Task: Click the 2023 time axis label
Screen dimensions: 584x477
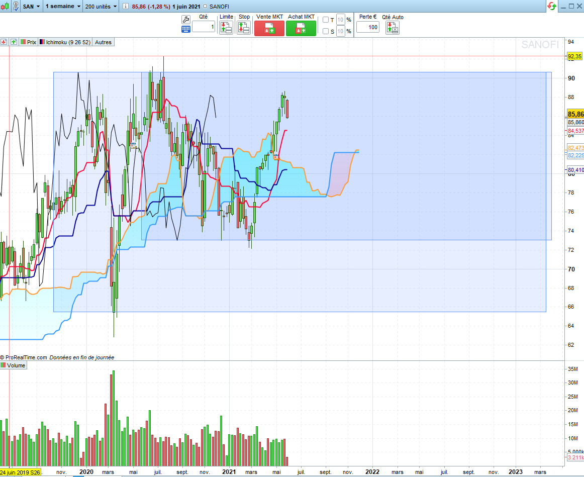Action: 516,472
